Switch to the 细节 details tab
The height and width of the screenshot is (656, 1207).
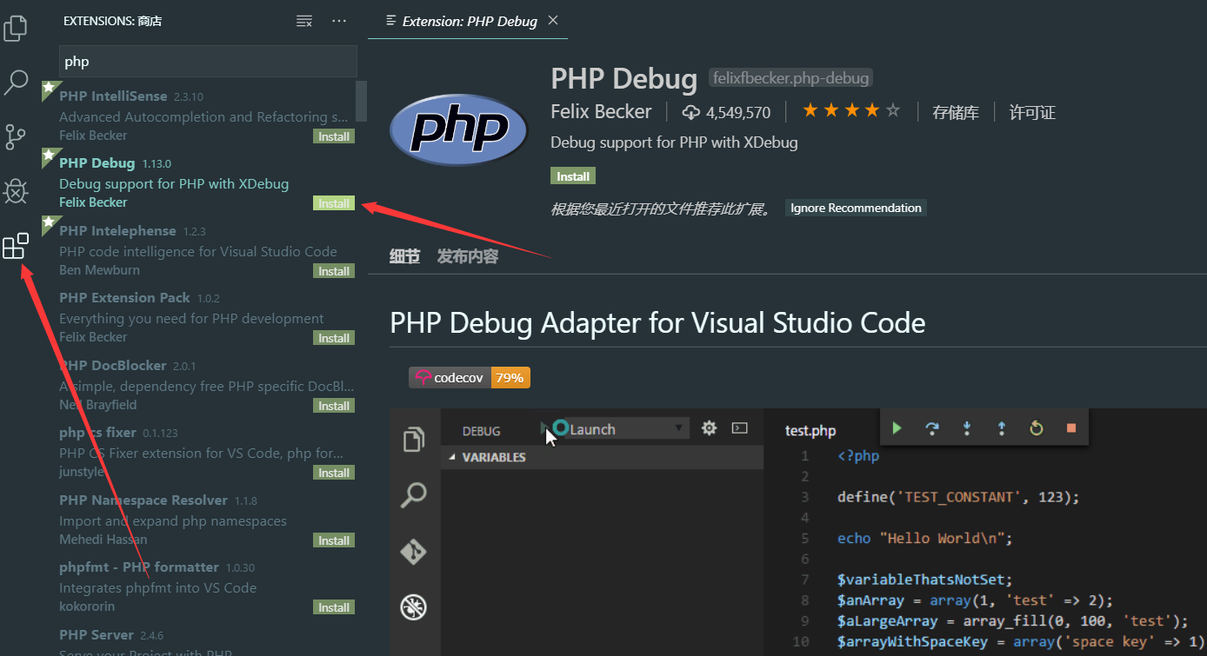(x=404, y=256)
